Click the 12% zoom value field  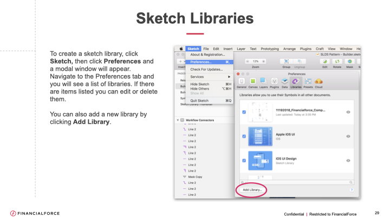click(256, 61)
